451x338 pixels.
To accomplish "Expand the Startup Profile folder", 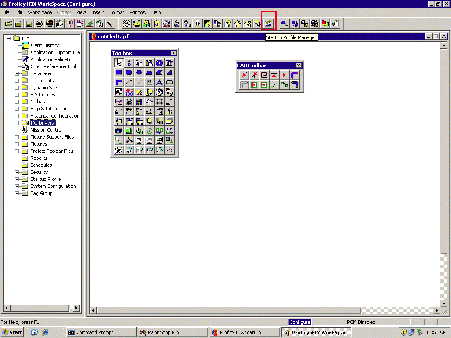I will click(x=17, y=179).
